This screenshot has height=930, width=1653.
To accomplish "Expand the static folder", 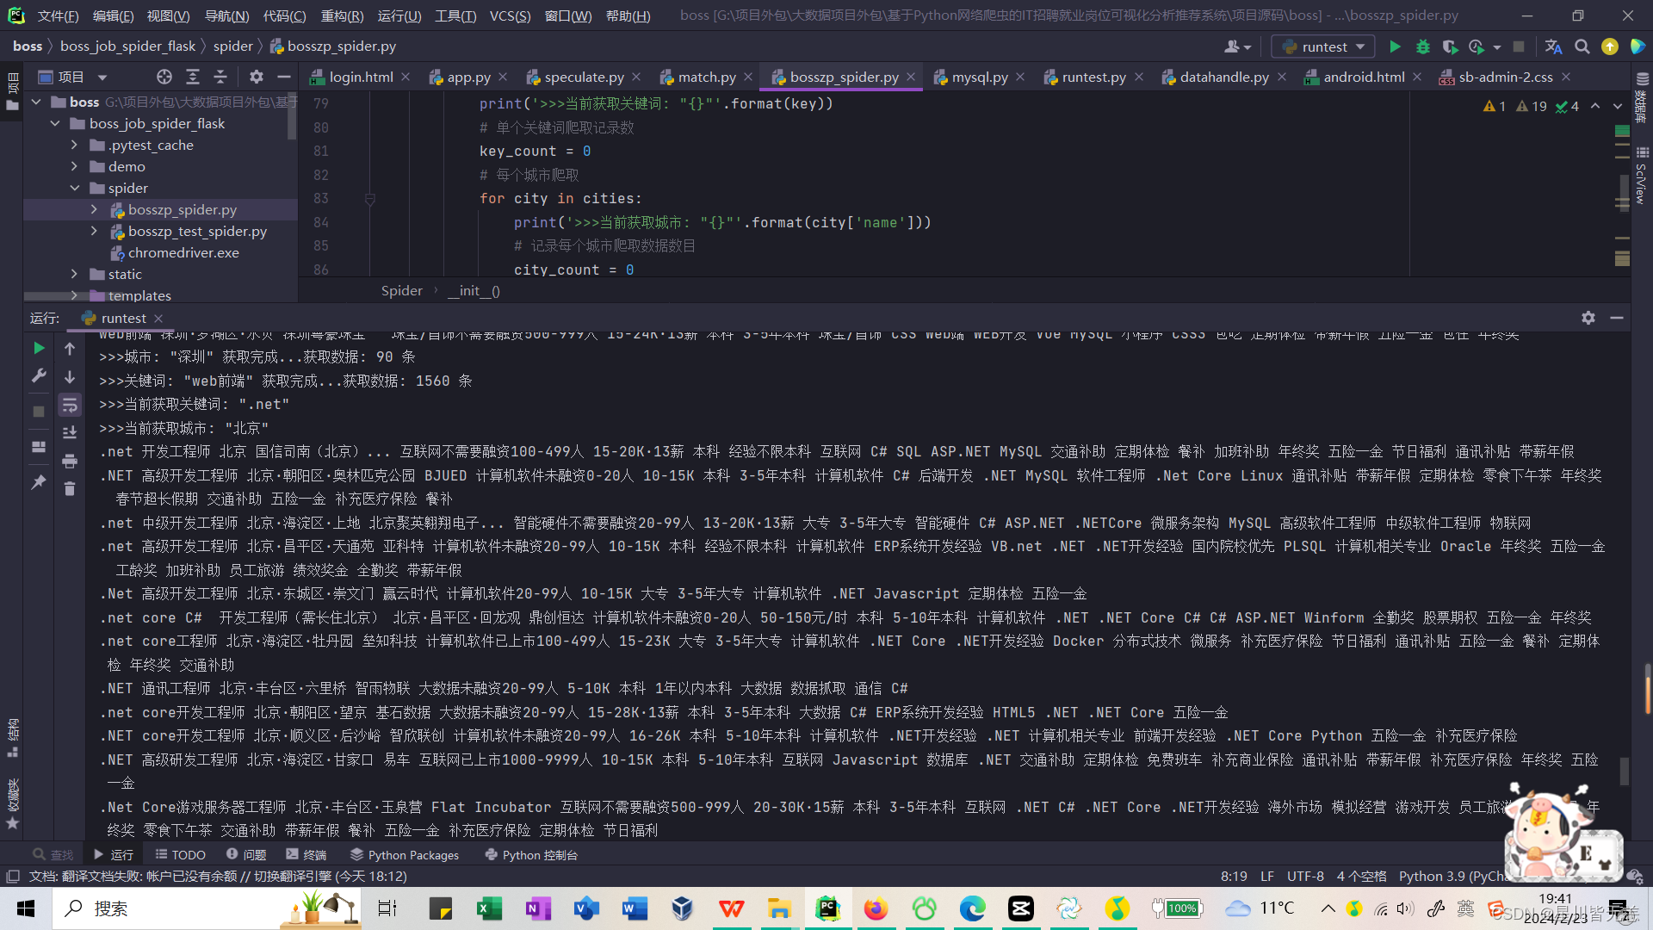I will 75,274.
